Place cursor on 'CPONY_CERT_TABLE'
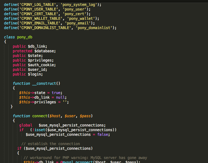 [39, 14]
